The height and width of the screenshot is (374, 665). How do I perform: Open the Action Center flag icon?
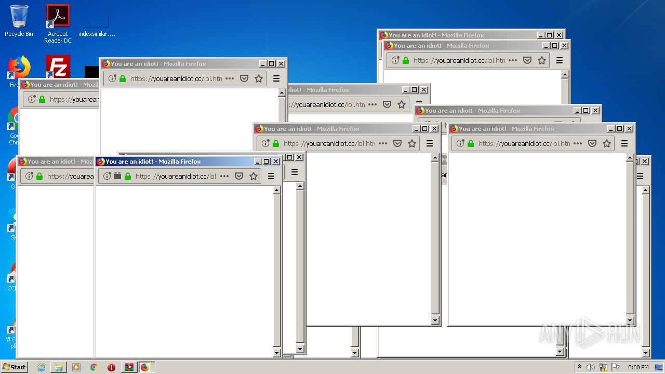(615, 367)
